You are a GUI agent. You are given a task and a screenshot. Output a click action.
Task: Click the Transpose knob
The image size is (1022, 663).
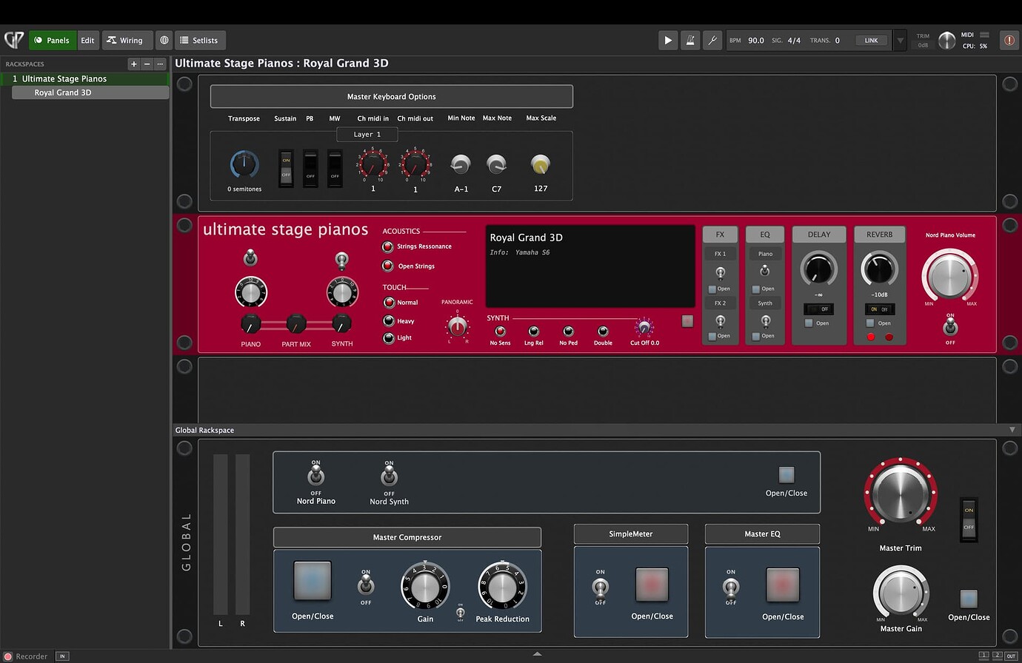244,164
